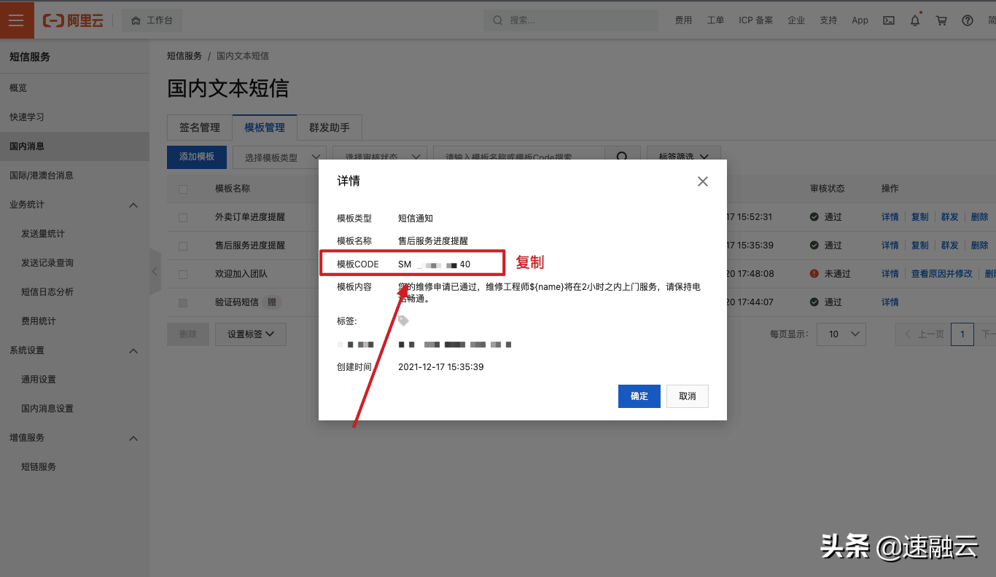This screenshot has width=996, height=577.
Task: Open the 费用 top menu
Action: 683,20
